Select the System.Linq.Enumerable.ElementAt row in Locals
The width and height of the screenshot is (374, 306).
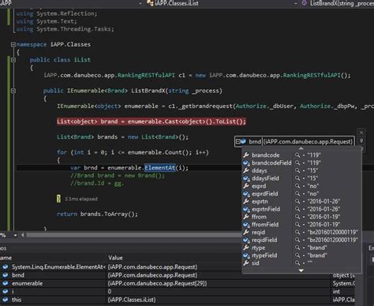pyautogui.click(x=178, y=267)
